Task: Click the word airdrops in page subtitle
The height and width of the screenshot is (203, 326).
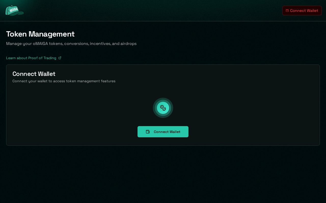Action: pyautogui.click(x=128, y=44)
